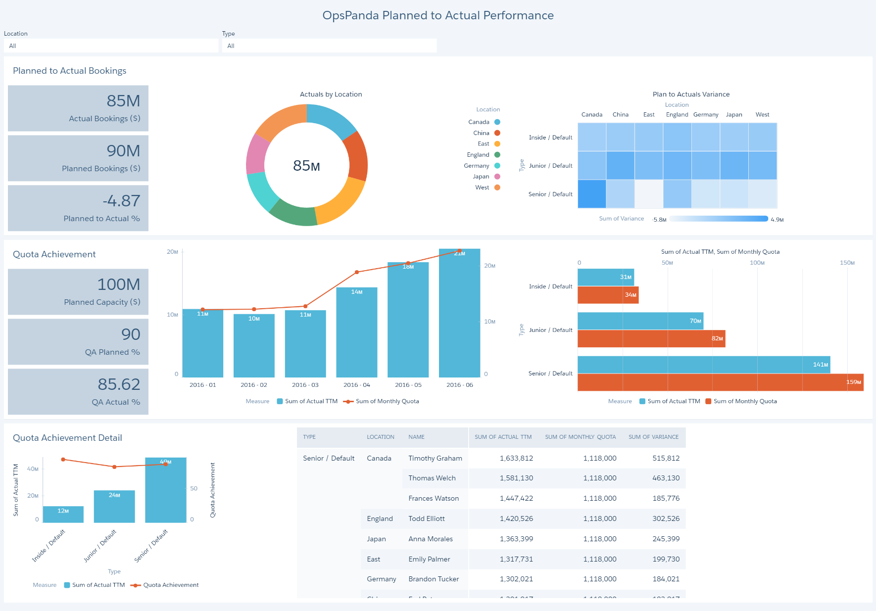This screenshot has width=876, height=611.
Task: Select the darkest Canada cell in variance heatmap
Action: coord(592,194)
